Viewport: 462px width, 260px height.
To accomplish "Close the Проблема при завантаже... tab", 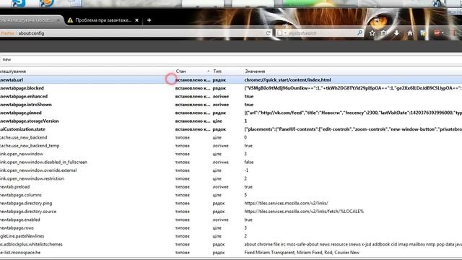I will tap(136, 20).
